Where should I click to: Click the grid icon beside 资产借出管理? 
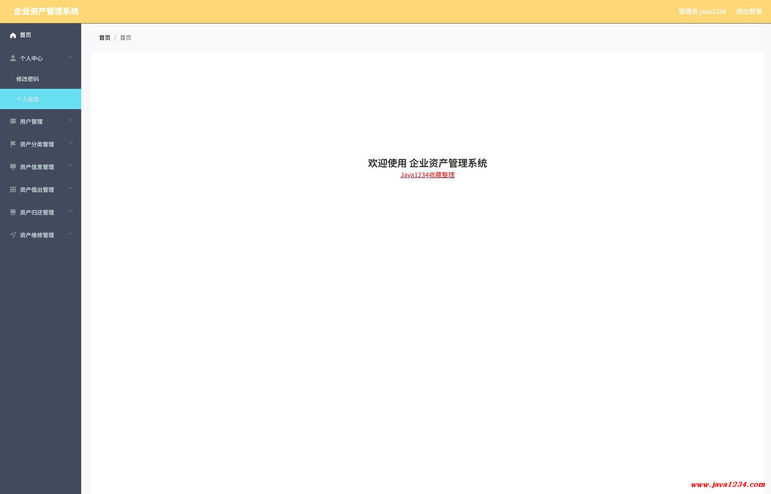[13, 189]
